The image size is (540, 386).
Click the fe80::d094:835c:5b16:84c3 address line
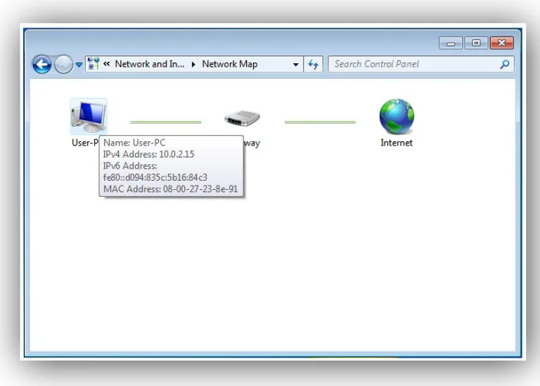click(155, 177)
